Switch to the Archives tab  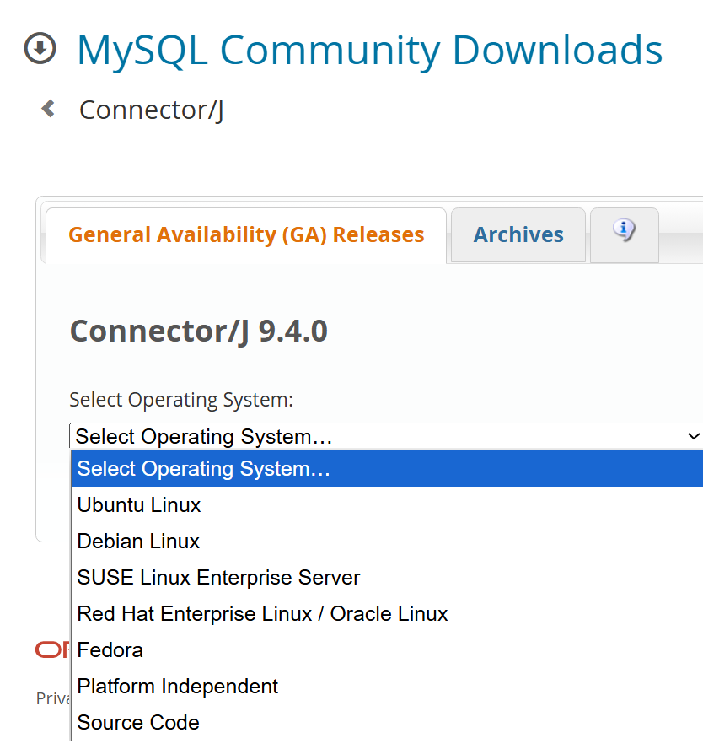pos(518,234)
